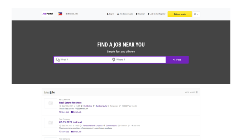Click '10,000 ₱ per month' salary text
Screen dimensions: 242x140
coord(129,106)
